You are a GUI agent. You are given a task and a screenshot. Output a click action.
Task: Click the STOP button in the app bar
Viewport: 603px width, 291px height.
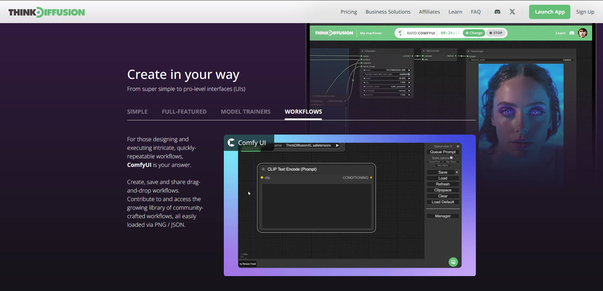(x=496, y=33)
